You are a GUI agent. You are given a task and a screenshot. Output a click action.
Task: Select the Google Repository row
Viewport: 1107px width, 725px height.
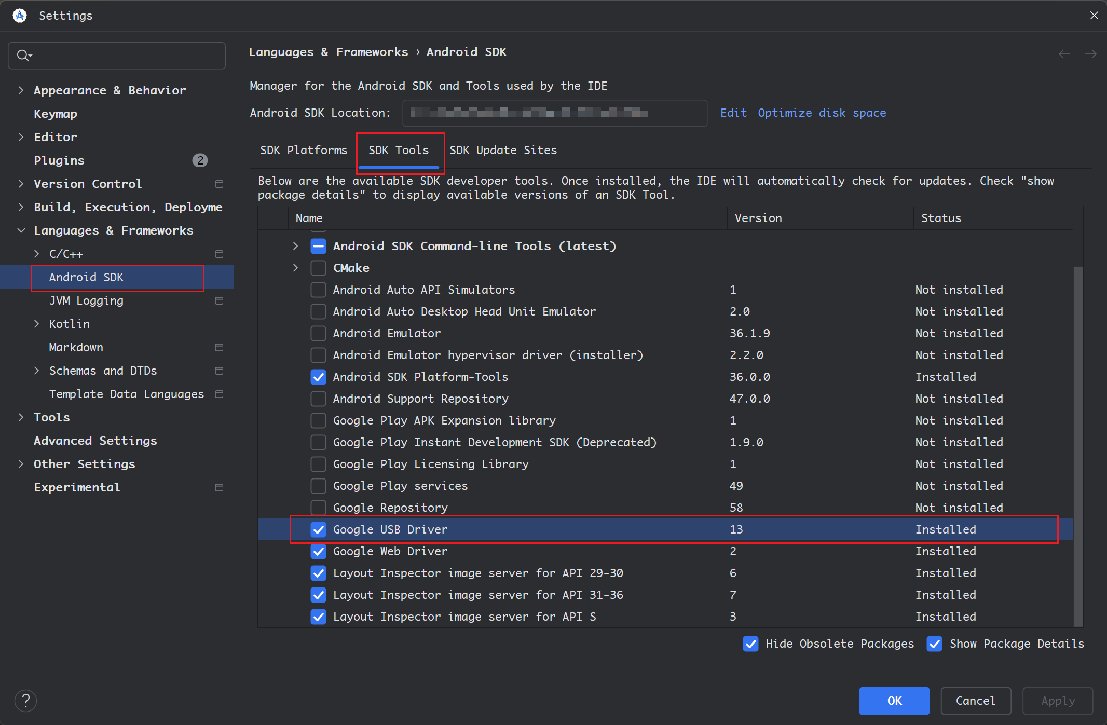(x=666, y=508)
